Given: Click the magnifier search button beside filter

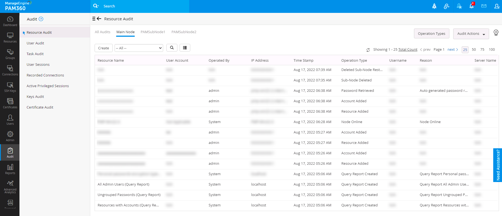Looking at the screenshot, I should tap(172, 48).
